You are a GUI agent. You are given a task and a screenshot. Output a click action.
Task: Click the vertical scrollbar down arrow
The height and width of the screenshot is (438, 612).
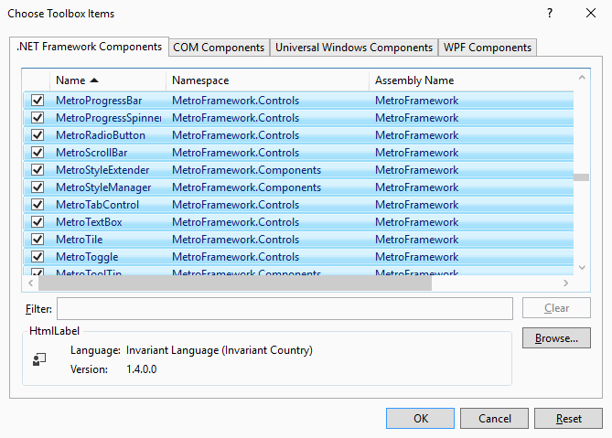pyautogui.click(x=582, y=267)
